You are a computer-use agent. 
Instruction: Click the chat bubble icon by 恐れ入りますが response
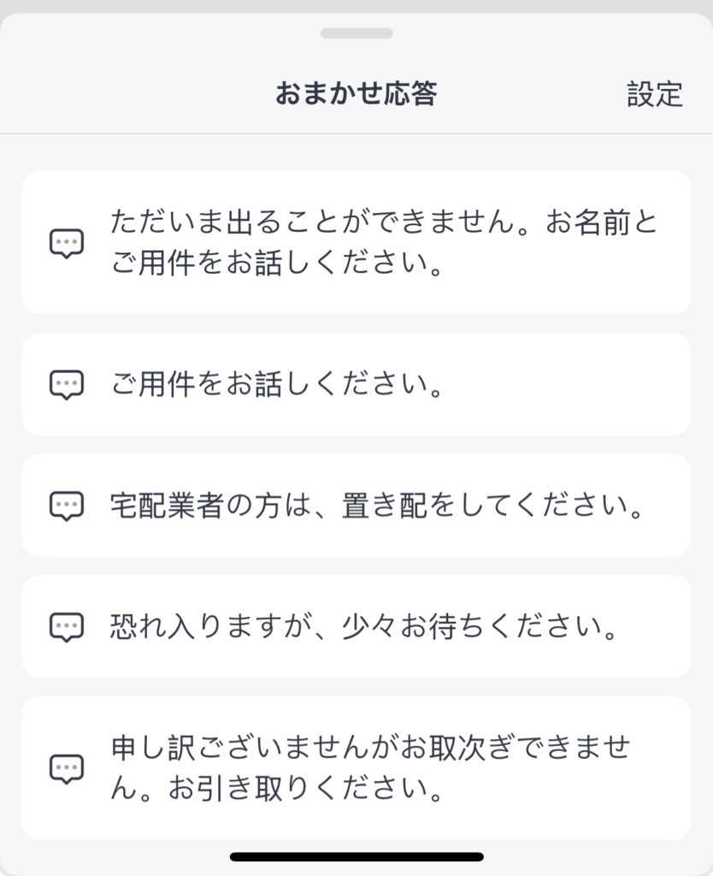point(67,627)
